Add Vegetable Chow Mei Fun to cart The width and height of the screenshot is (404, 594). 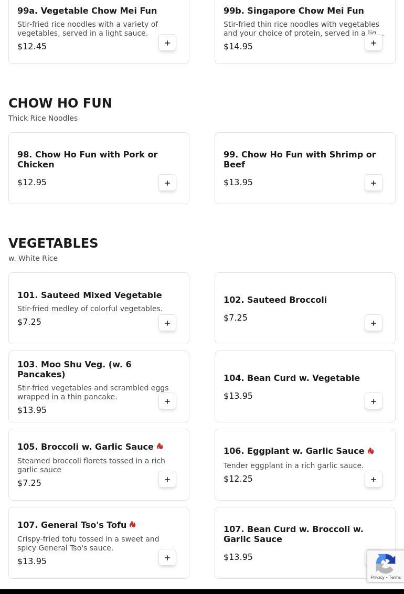167,43
